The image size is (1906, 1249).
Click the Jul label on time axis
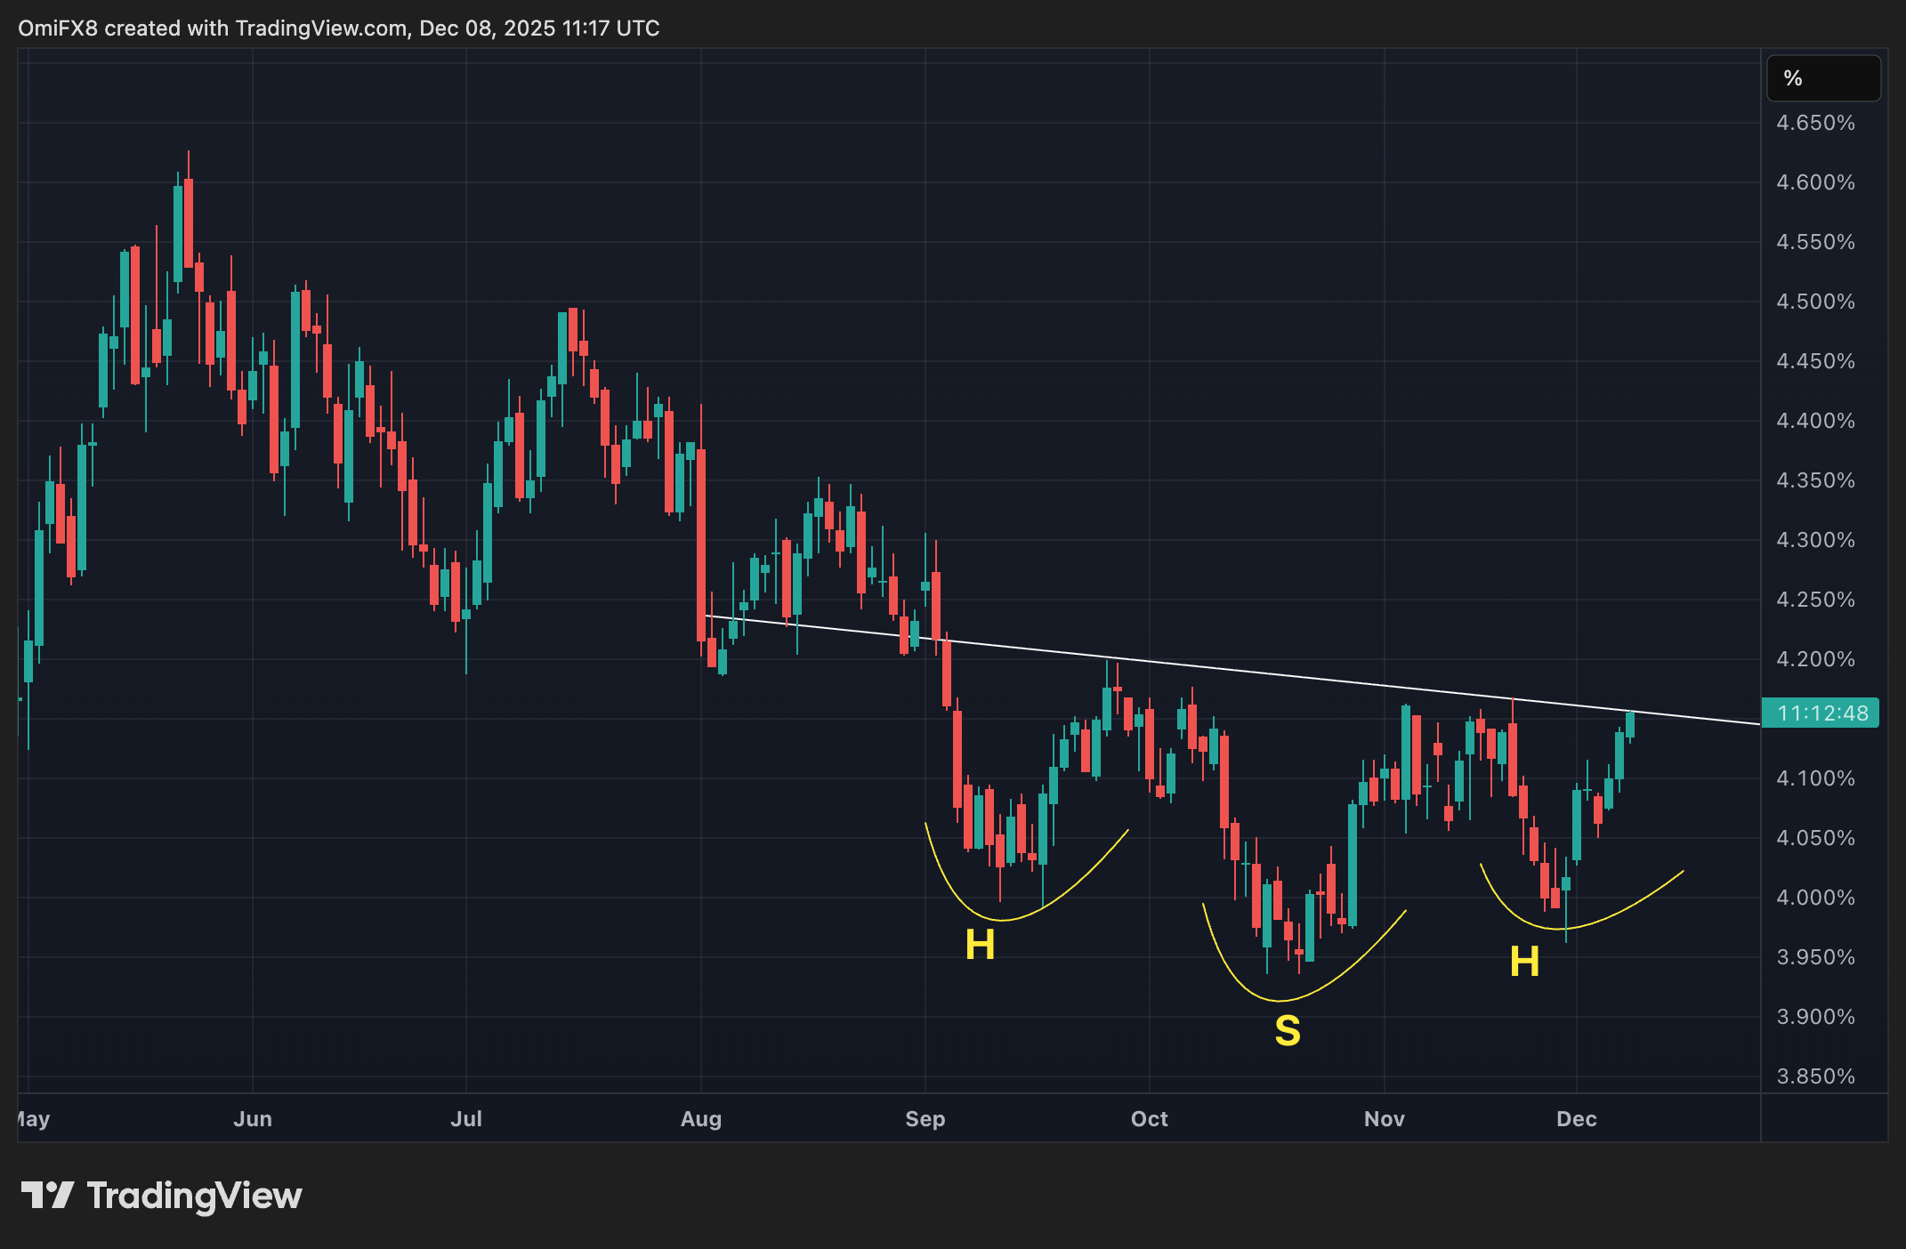point(466,1119)
